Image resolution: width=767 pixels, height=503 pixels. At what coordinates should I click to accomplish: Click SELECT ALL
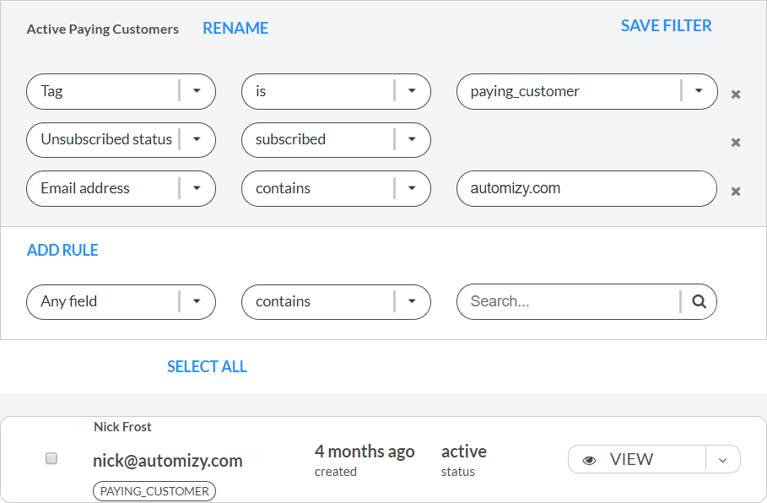[207, 366]
